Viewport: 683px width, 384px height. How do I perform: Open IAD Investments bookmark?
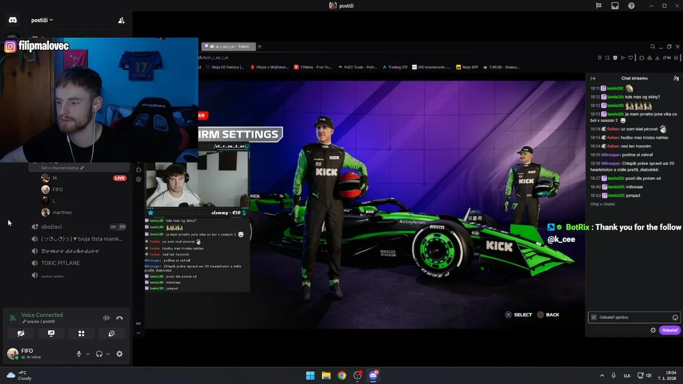(x=432, y=67)
